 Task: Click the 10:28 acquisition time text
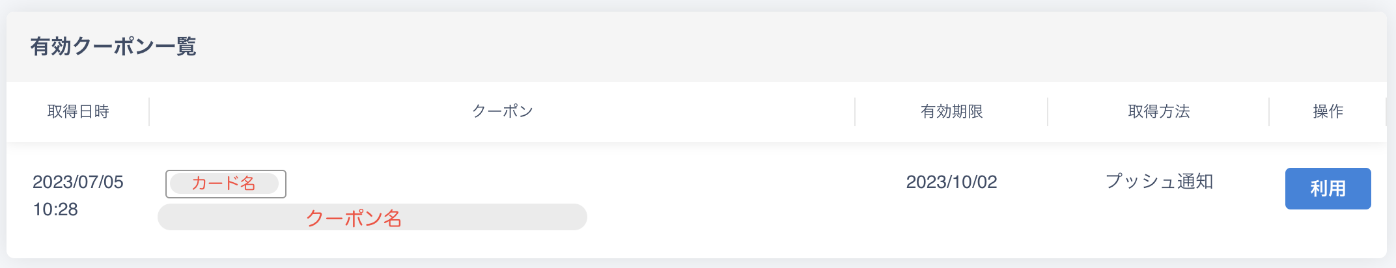tap(55, 209)
